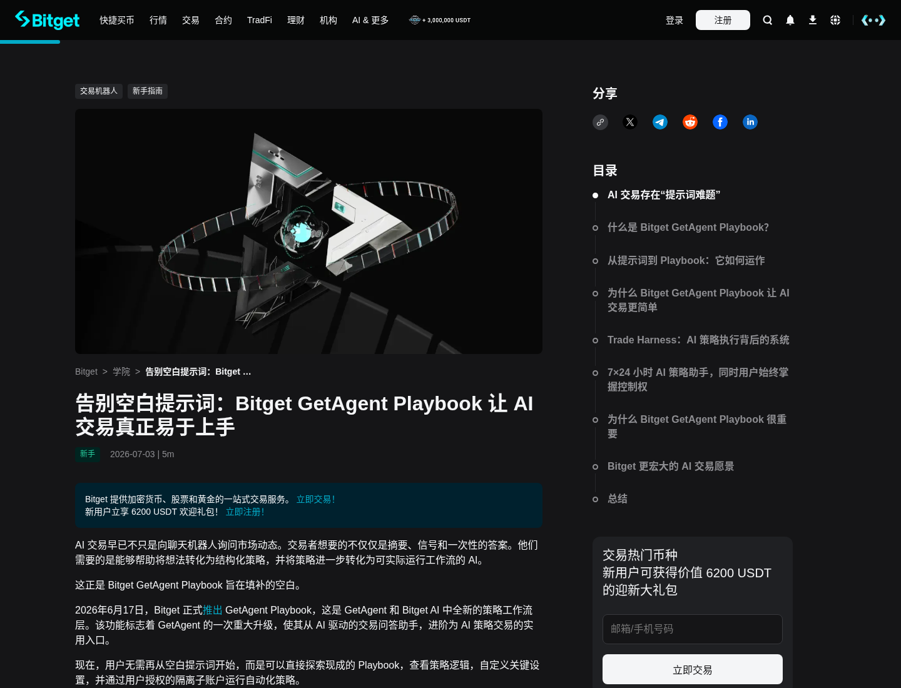Select the 新手指南 category tag
The width and height of the screenshot is (901, 688).
point(148,91)
